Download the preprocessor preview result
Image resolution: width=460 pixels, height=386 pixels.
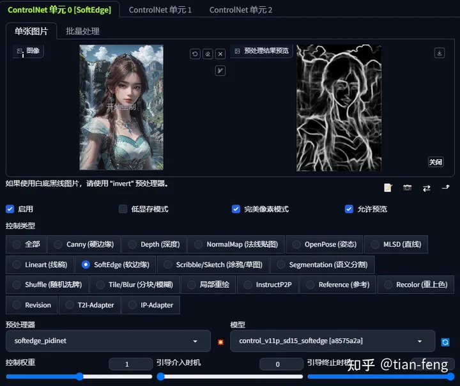[439, 53]
